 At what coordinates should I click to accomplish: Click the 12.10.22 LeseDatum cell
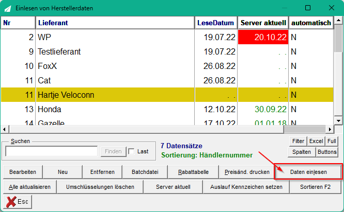click(216, 109)
